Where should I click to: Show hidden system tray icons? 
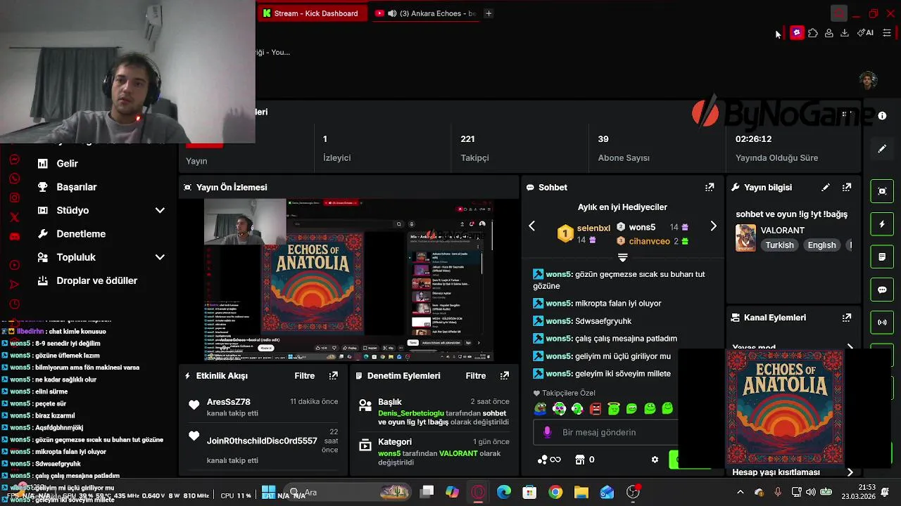[x=740, y=493]
